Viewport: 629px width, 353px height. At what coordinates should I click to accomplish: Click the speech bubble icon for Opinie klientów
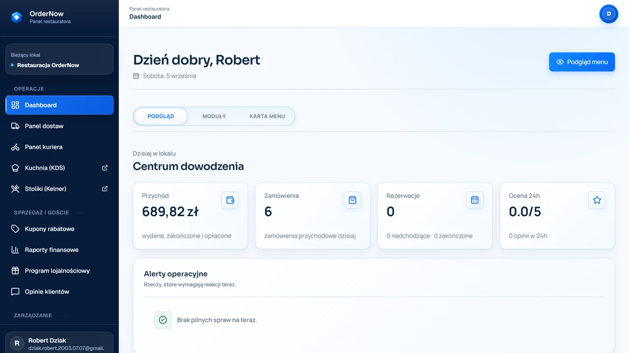pyautogui.click(x=15, y=292)
